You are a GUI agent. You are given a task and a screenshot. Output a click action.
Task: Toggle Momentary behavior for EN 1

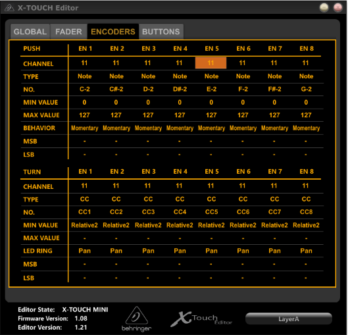(x=85, y=128)
